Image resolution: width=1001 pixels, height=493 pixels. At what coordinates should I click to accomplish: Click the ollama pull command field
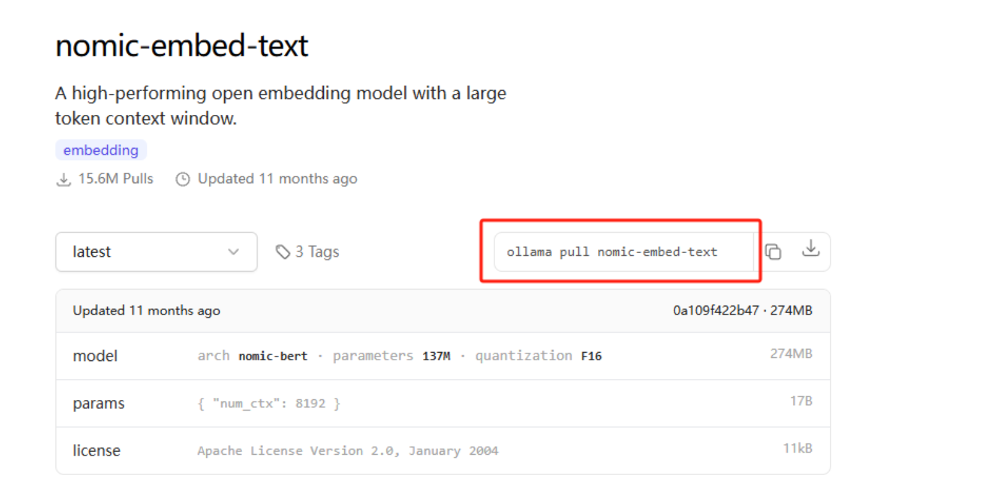612,252
